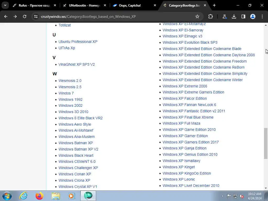Open network status tray icon

coord(235,196)
